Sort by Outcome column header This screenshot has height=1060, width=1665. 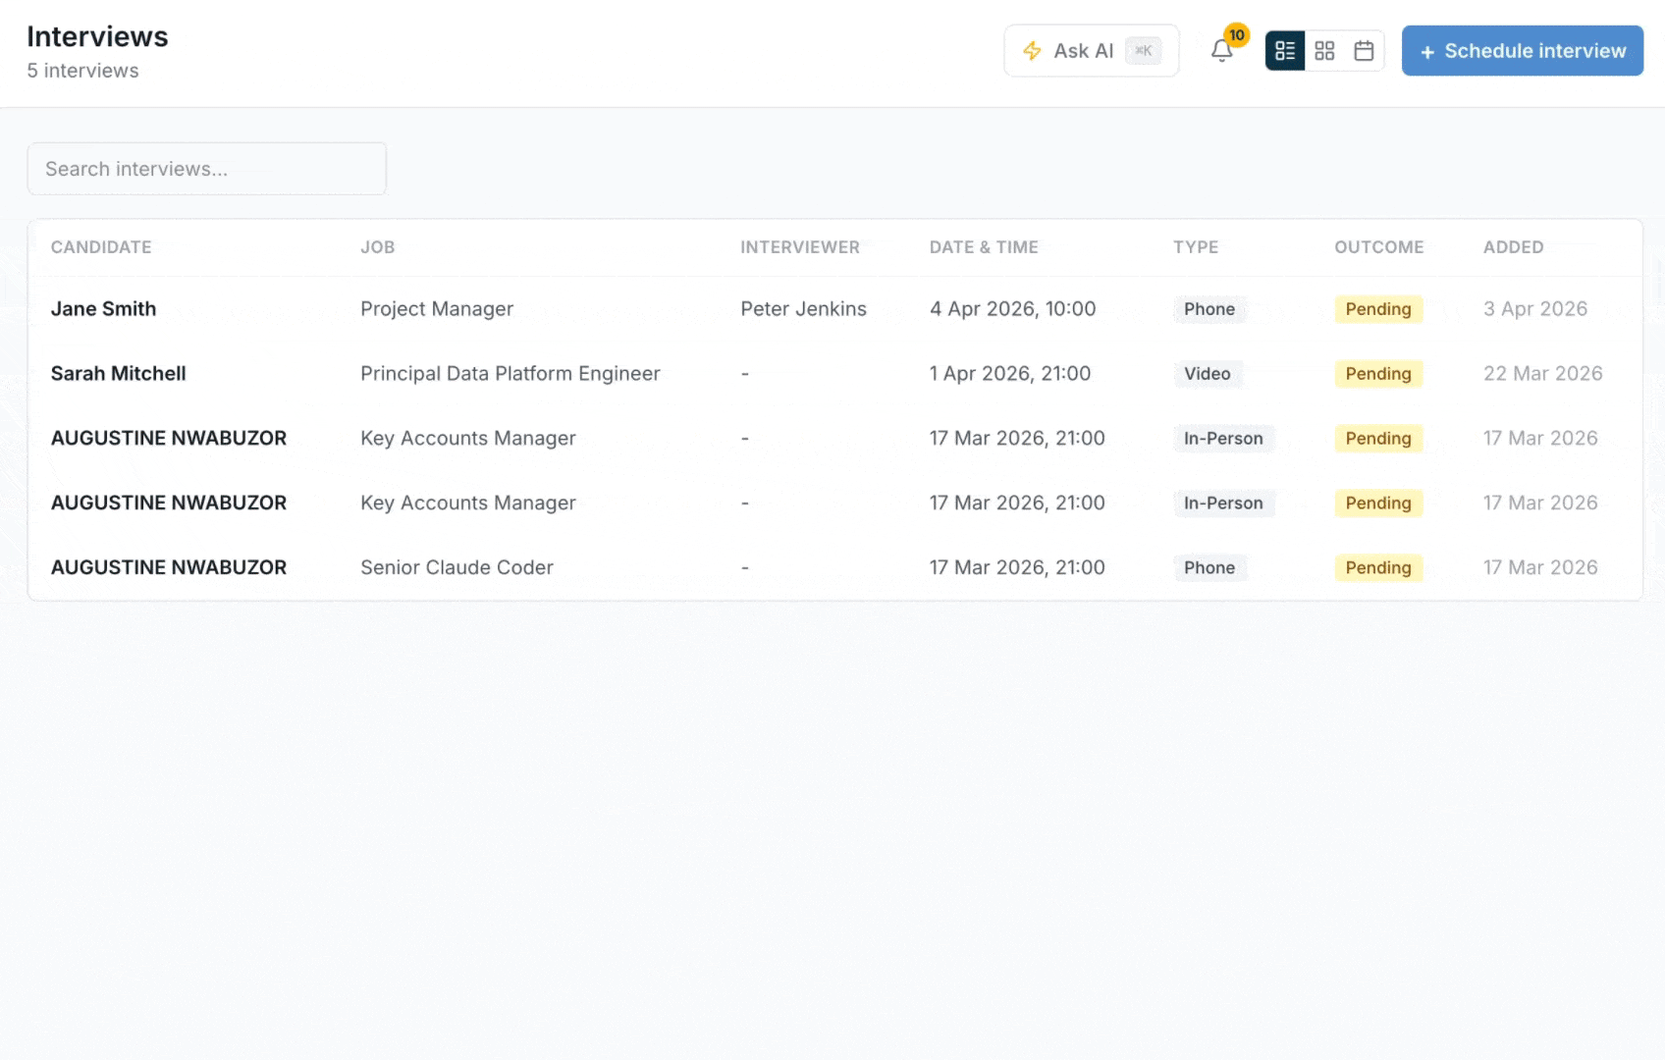pyautogui.click(x=1378, y=247)
